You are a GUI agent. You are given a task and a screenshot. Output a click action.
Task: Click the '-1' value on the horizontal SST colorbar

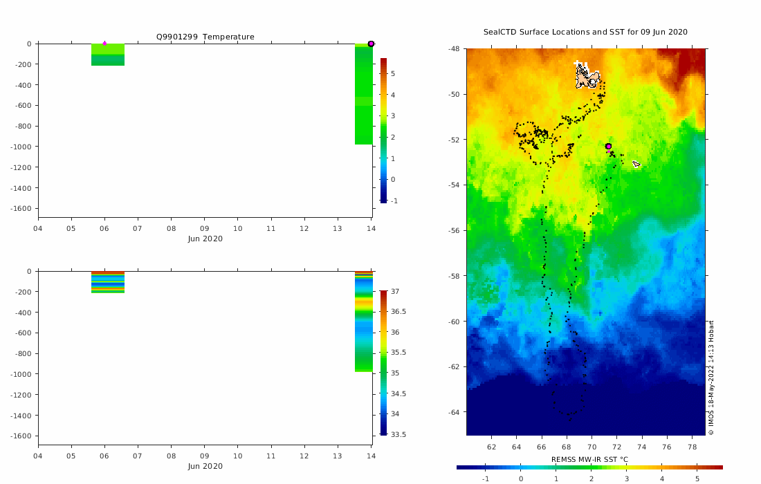click(486, 478)
